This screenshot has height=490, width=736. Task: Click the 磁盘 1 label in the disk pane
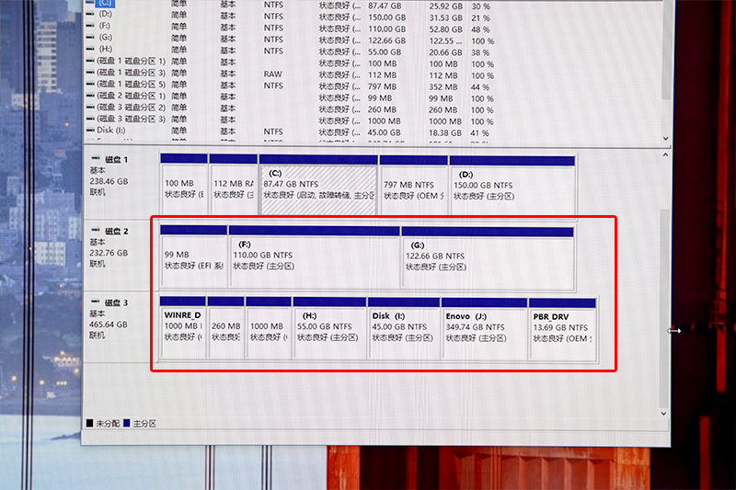[x=116, y=159]
